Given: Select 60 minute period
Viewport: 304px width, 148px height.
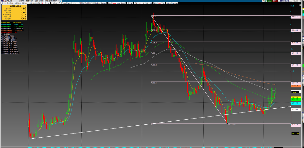Looking at the screenshot, I should pyautogui.click(x=26, y=3).
